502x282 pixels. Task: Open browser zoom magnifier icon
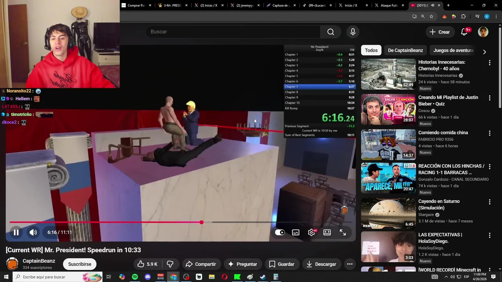pyautogui.click(x=423, y=16)
